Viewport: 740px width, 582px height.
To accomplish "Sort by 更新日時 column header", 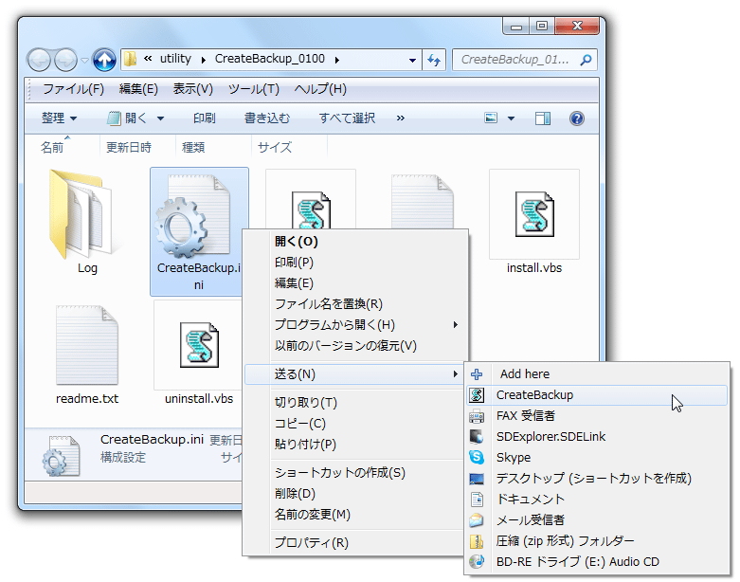I will [x=128, y=147].
